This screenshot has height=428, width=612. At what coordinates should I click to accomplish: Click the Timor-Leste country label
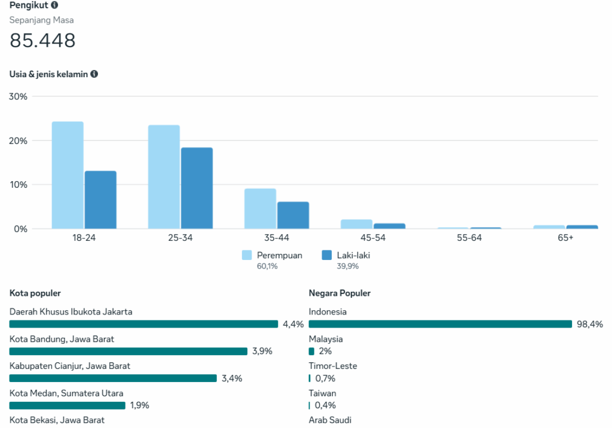pos(333,366)
